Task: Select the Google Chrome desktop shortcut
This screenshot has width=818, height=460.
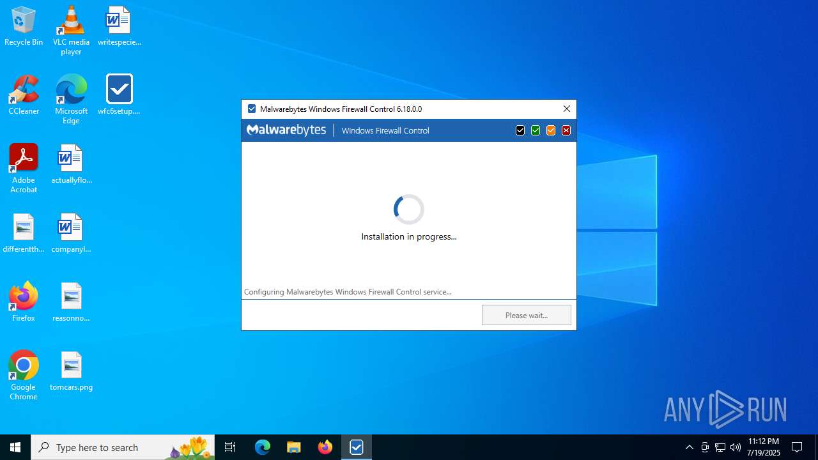Action: click(24, 376)
